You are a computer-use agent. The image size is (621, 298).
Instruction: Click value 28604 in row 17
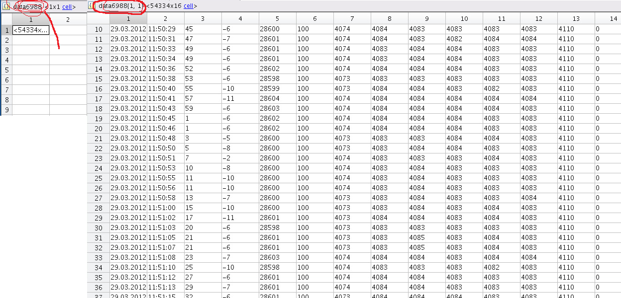(x=277, y=99)
